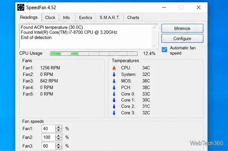Click the Core 1 30C temperature value
The height and width of the screenshot is (151, 228).
[146, 100]
